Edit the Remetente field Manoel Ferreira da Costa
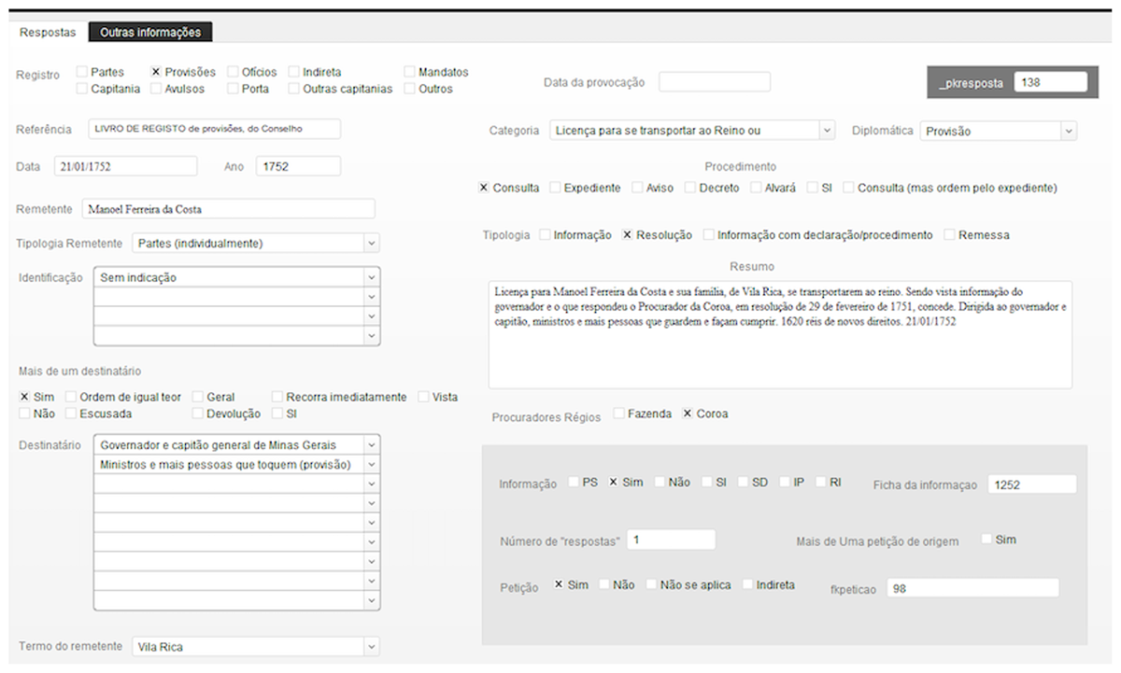 click(229, 208)
